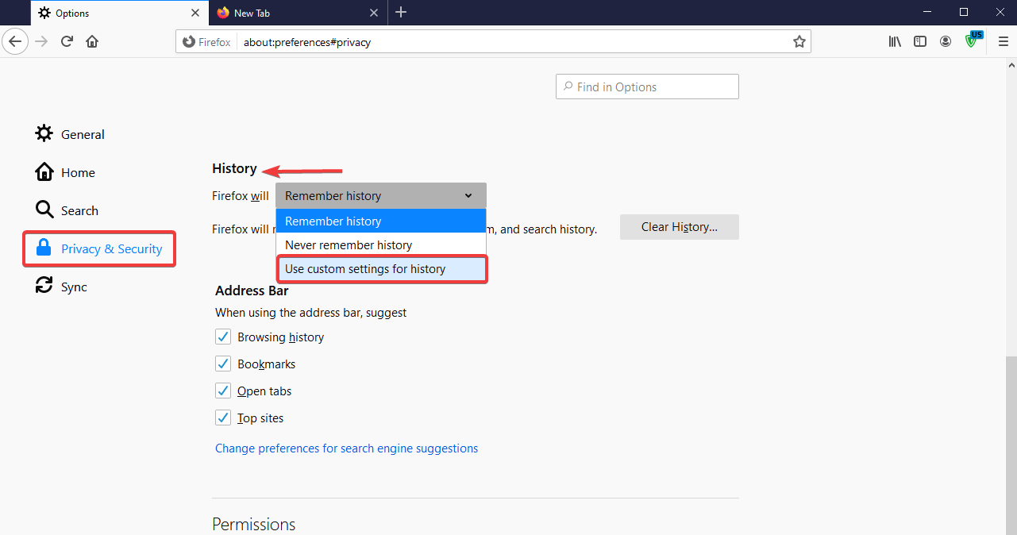
Task: Select the Home section house icon
Action: (44, 171)
